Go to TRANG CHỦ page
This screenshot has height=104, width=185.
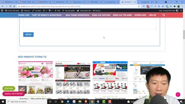click(24, 15)
